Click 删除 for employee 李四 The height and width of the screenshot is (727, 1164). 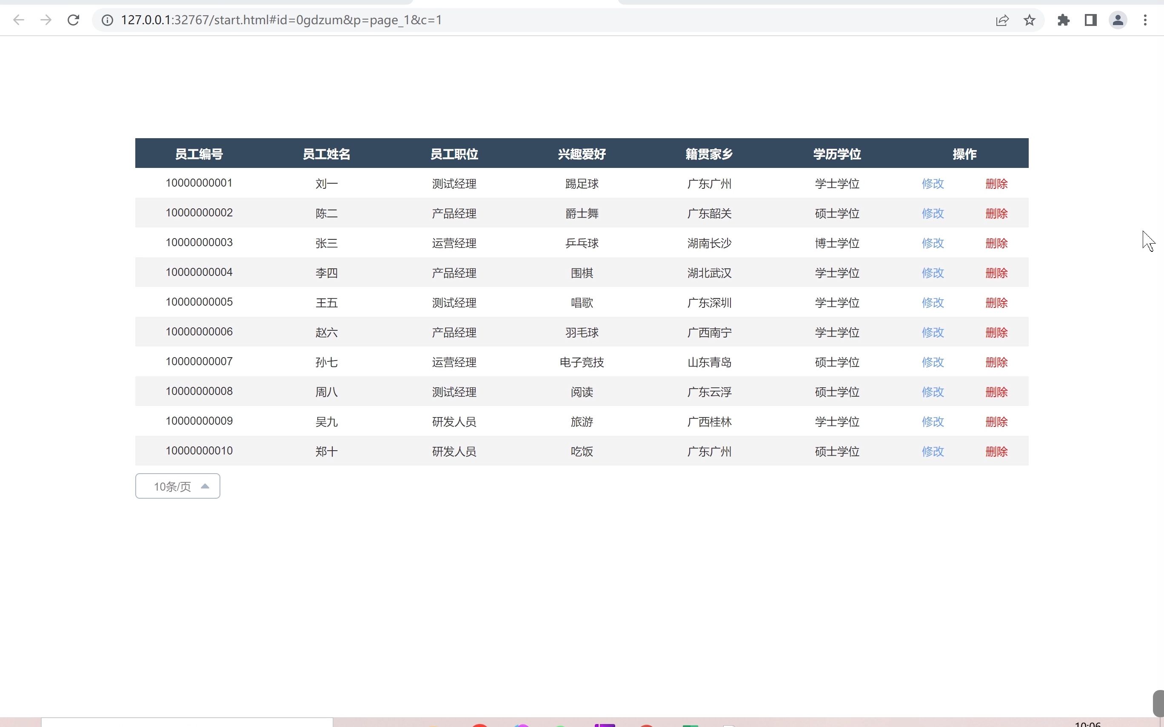pyautogui.click(x=996, y=273)
